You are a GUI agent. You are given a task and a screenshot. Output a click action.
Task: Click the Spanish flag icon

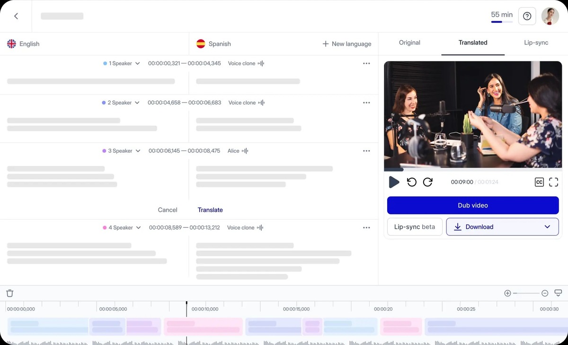[201, 43]
